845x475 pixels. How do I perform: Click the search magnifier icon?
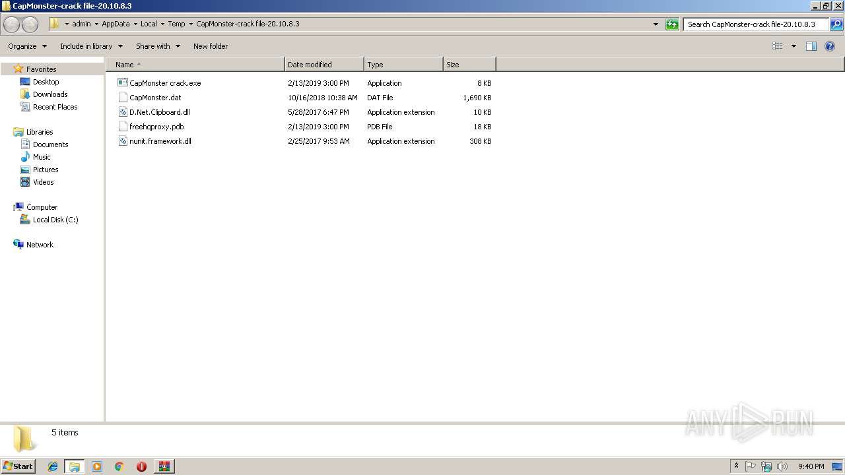836,24
